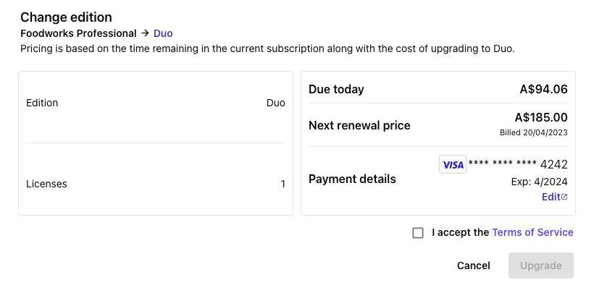The width and height of the screenshot is (594, 293).
Task: Click the Visa card logo icon
Action: (452, 164)
